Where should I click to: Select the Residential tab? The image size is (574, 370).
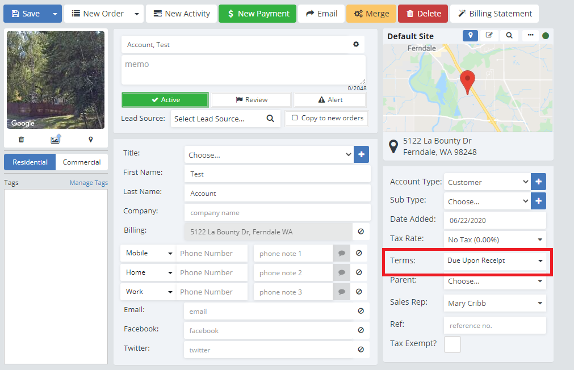(x=30, y=162)
